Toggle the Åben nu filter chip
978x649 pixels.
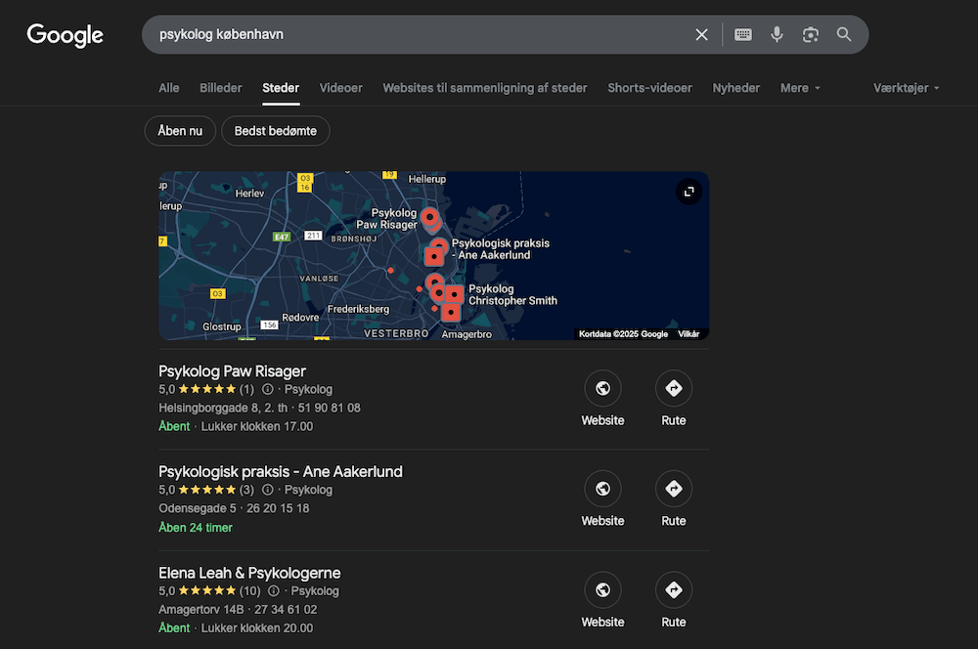[x=180, y=131]
